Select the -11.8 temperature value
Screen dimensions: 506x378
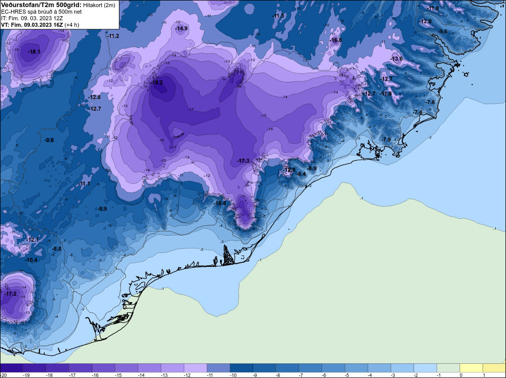click(x=386, y=94)
